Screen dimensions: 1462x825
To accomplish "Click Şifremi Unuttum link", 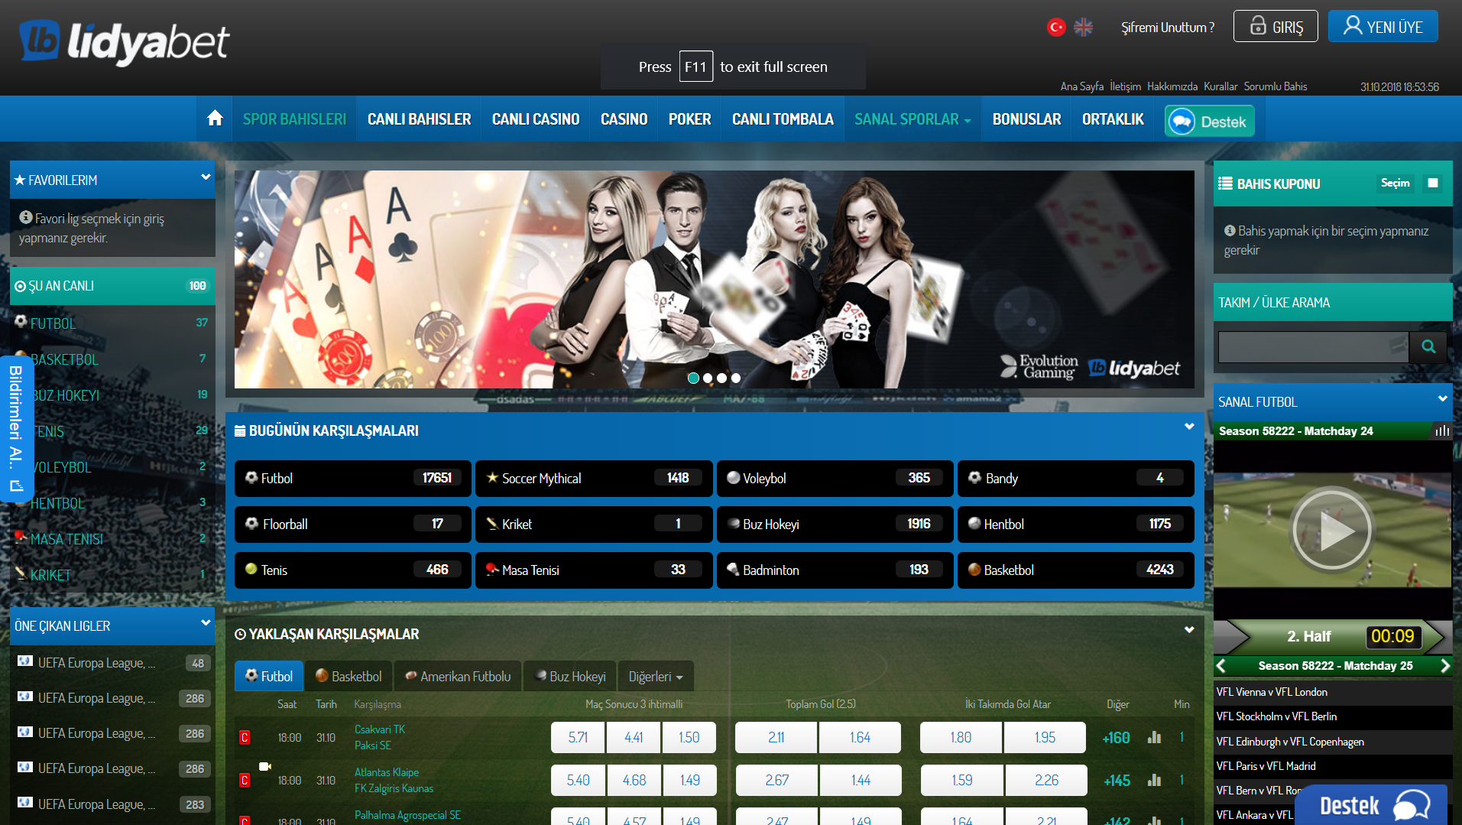I will pyautogui.click(x=1168, y=28).
